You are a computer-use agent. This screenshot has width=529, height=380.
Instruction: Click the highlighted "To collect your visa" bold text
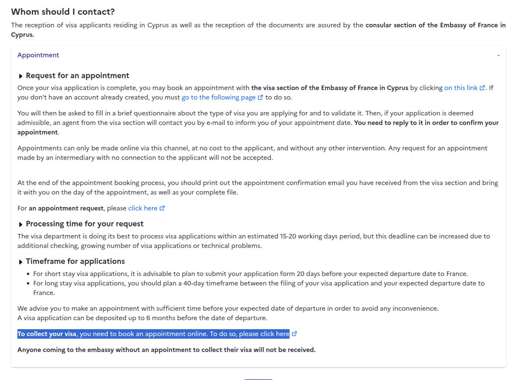pyautogui.click(x=47, y=334)
